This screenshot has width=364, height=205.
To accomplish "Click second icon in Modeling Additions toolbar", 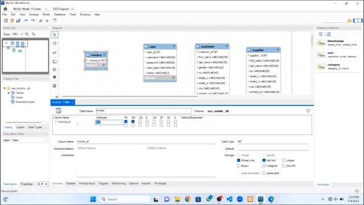I will pyautogui.click(x=329, y=34).
